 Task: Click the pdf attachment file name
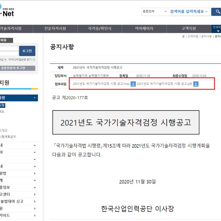pyautogui.click(x=164, y=84)
